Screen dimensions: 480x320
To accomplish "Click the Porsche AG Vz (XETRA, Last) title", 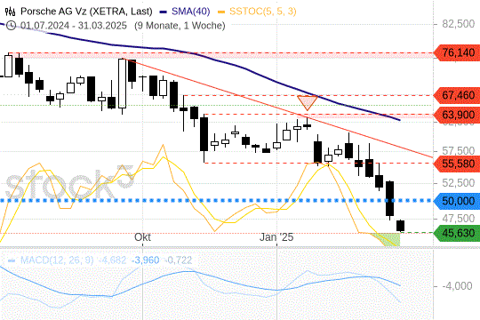I will pyautogui.click(x=86, y=12).
